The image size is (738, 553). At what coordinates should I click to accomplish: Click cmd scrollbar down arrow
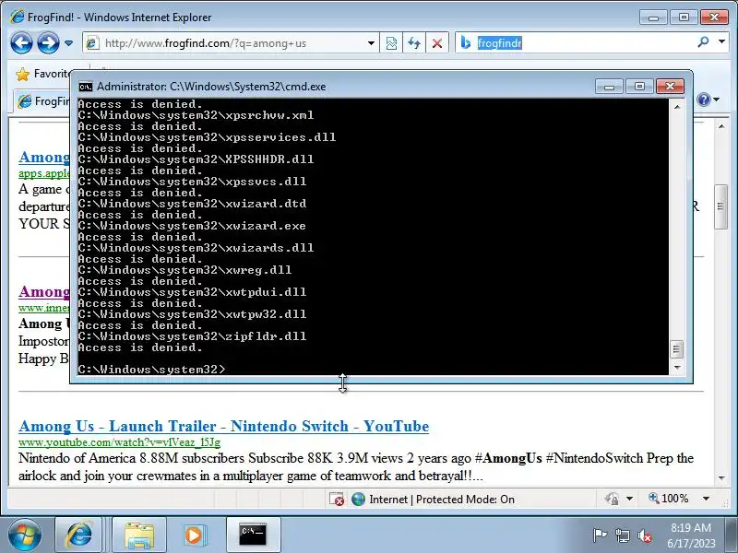(x=677, y=367)
